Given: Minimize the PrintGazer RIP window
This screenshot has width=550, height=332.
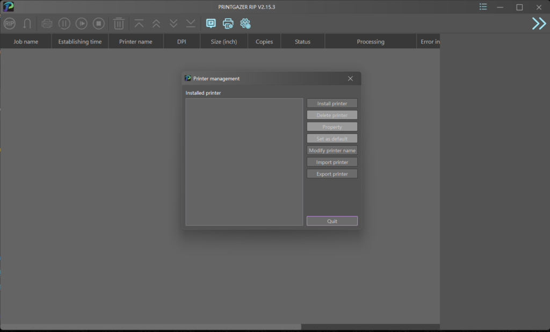Looking at the screenshot, I should coord(500,7).
